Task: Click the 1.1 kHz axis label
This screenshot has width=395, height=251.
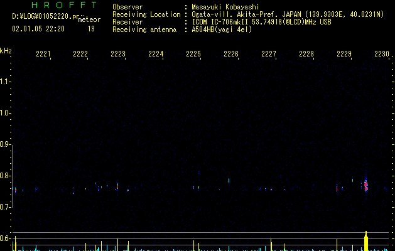Action: (5, 82)
